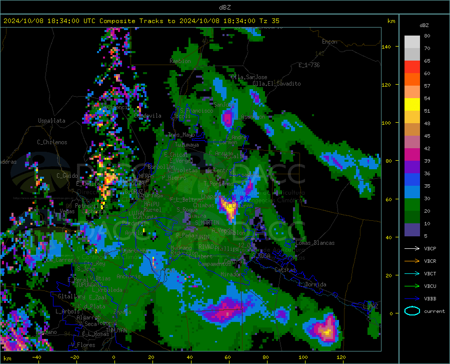Click the blue VBBB arrow legend icon

(x=412, y=299)
